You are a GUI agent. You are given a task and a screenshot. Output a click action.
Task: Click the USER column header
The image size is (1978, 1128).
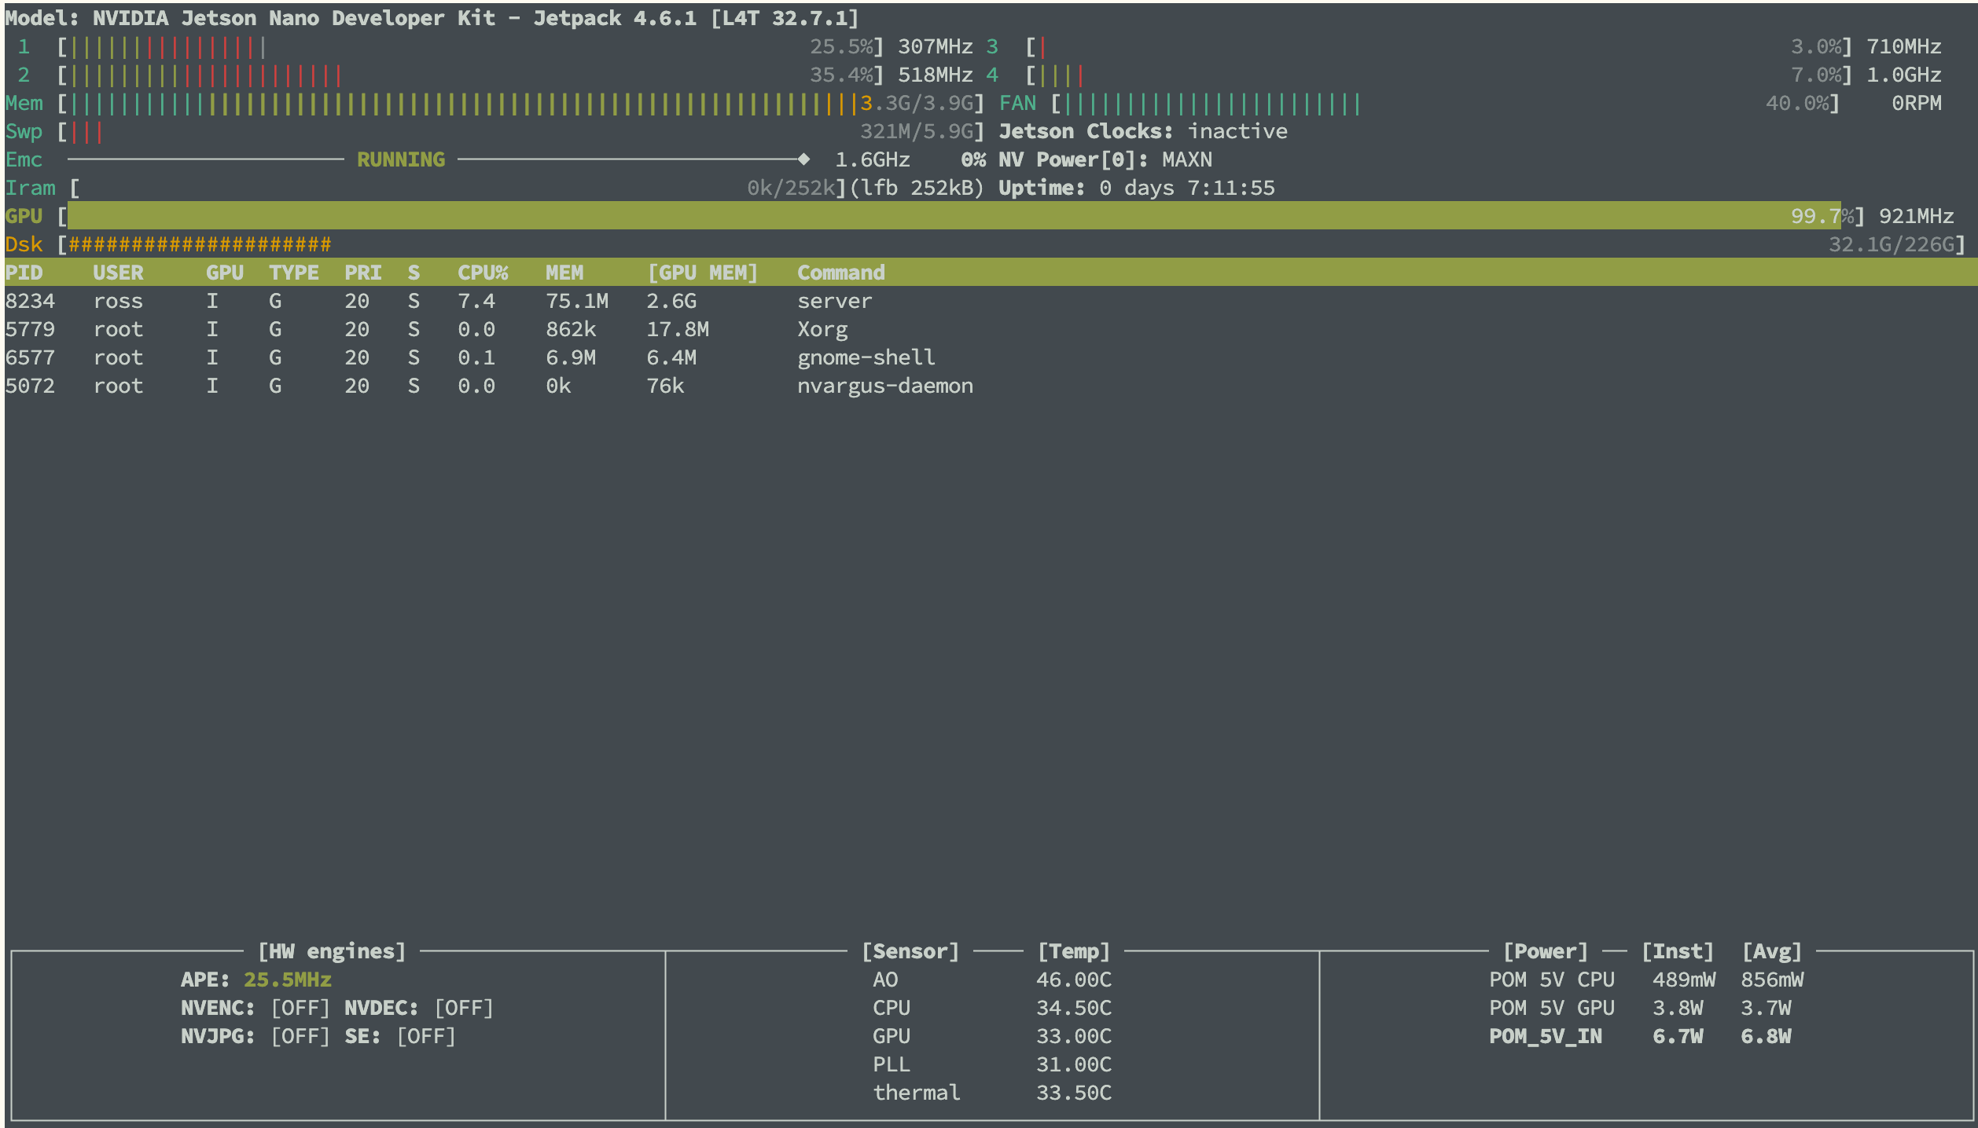[x=118, y=273]
